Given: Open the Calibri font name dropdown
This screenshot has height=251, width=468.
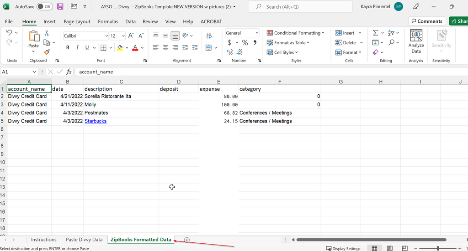Looking at the screenshot, I should click(x=106, y=36).
